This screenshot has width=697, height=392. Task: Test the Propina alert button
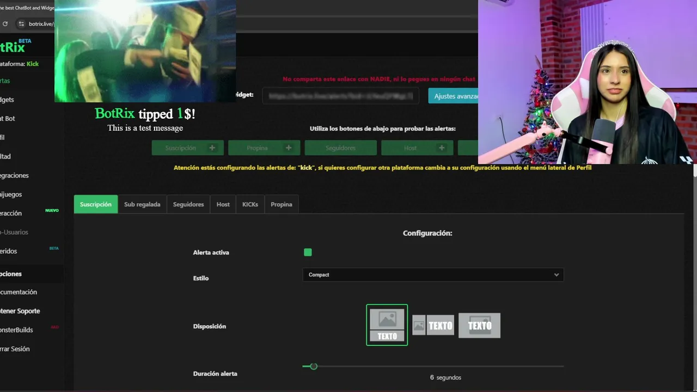(x=264, y=148)
